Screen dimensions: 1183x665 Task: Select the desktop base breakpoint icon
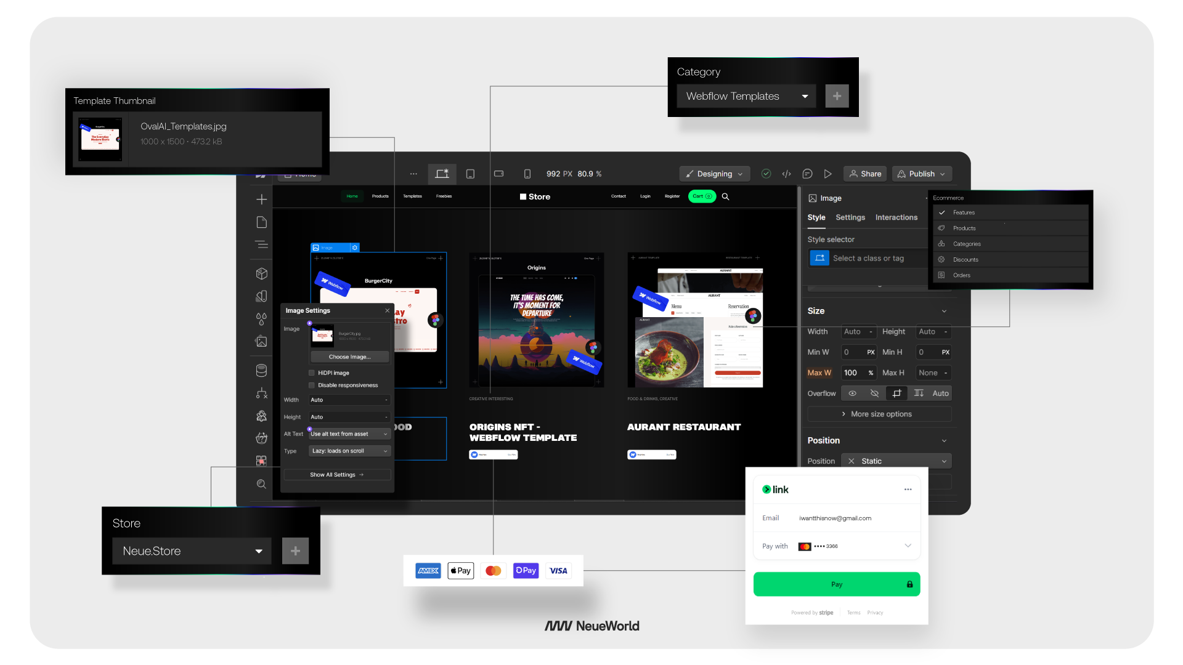click(442, 174)
